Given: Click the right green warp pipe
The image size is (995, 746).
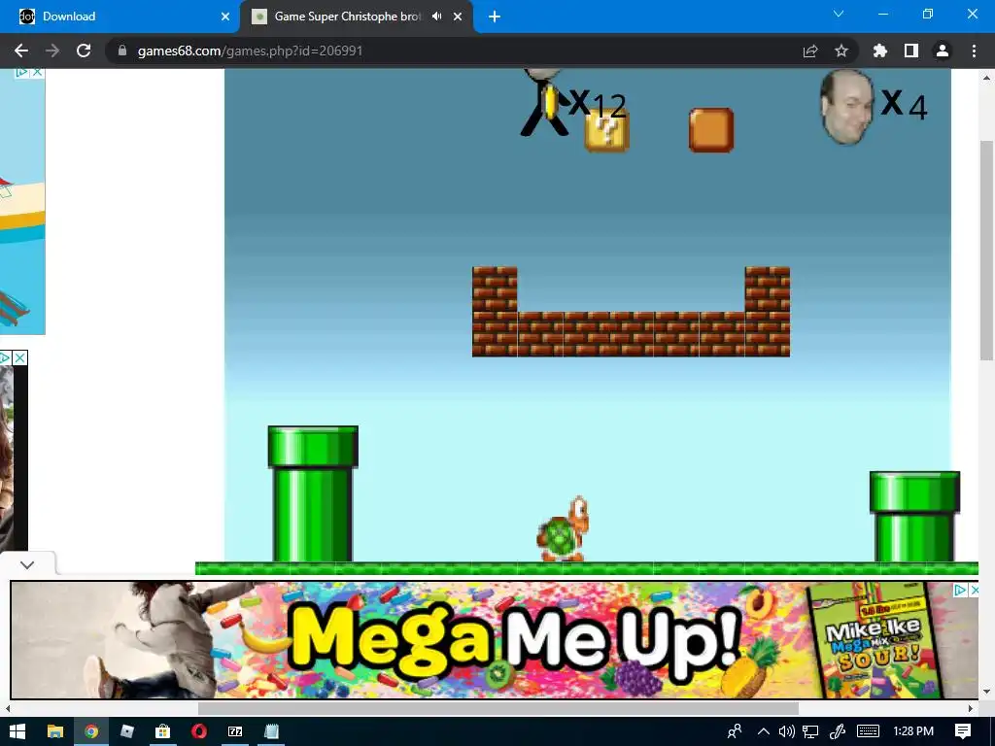Looking at the screenshot, I should (x=914, y=517).
